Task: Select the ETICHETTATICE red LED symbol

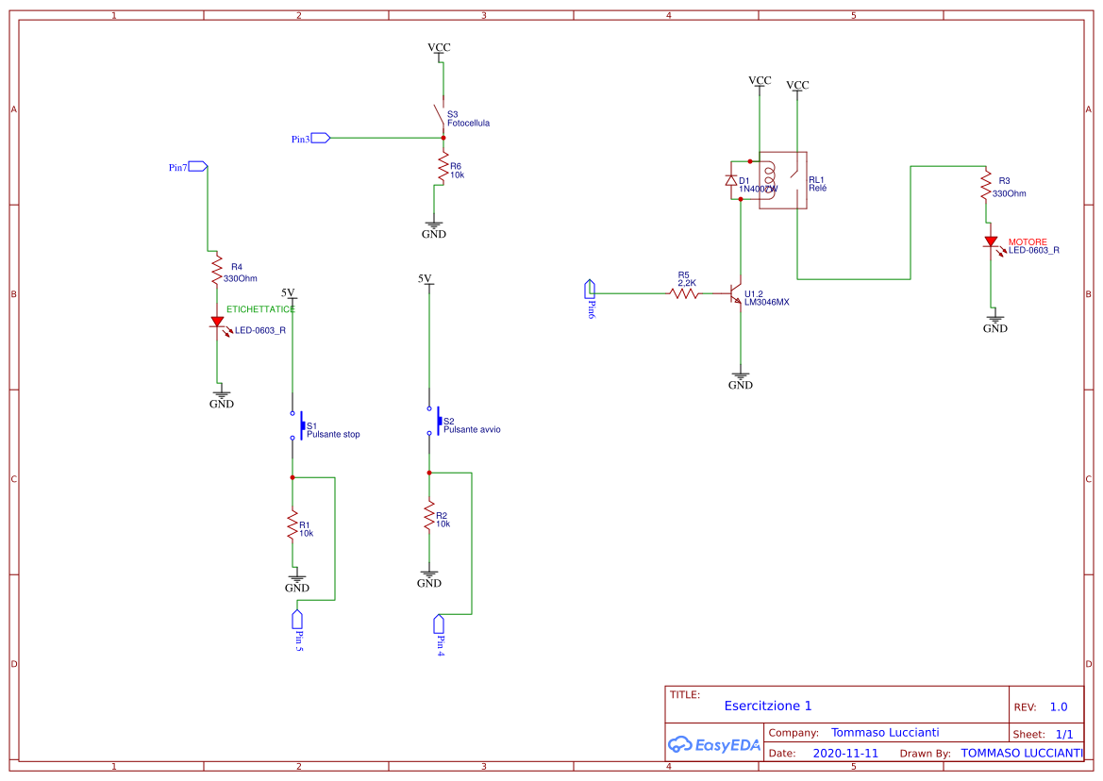Action: [220, 324]
